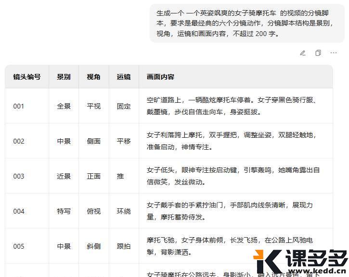Image resolution: width=349 pixels, height=277 pixels.
Task: Click the 视角 column header
Action: pos(93,77)
